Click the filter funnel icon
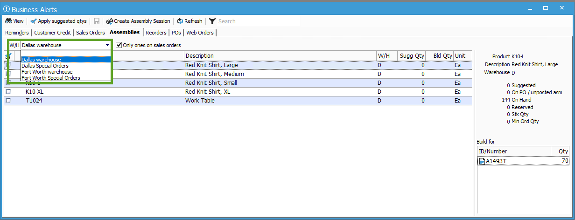The width and height of the screenshot is (575, 220). 212,21
